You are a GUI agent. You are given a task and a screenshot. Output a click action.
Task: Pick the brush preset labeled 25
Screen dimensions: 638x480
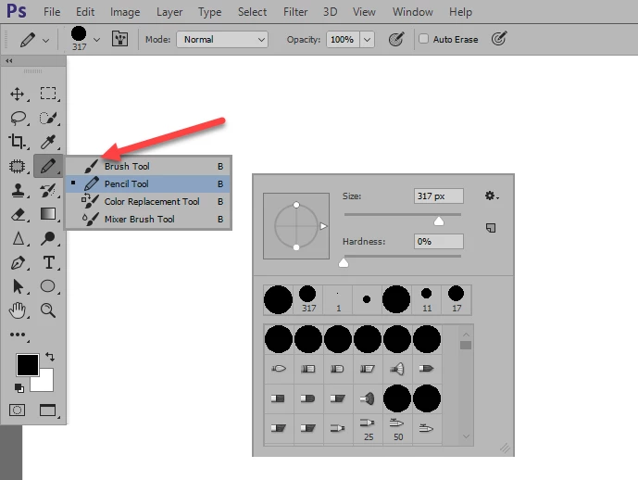(x=368, y=429)
